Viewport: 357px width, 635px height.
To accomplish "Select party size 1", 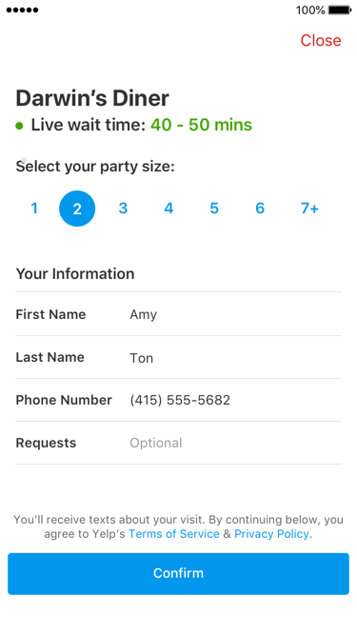I will click(x=34, y=208).
